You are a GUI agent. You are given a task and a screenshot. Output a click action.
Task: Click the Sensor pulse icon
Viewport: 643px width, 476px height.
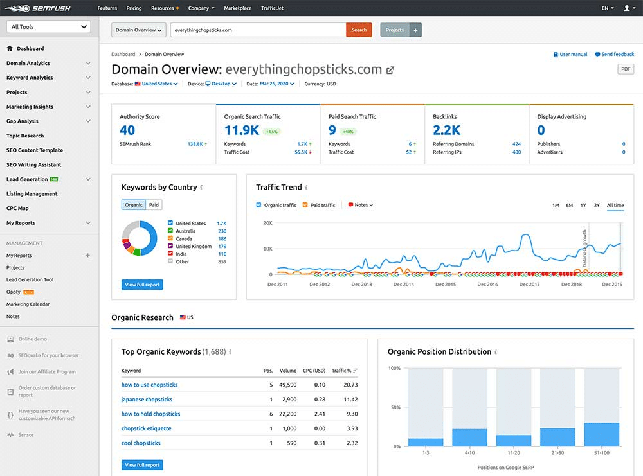tap(10, 435)
